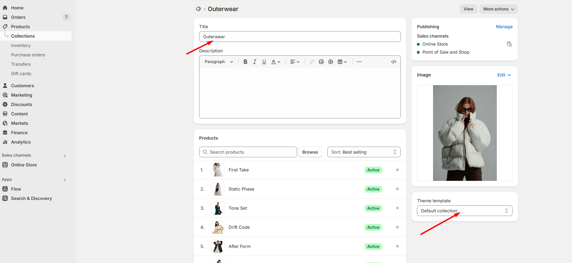This screenshot has height=263, width=572.
Task: Open the text alignment dropdown
Action: coord(295,62)
